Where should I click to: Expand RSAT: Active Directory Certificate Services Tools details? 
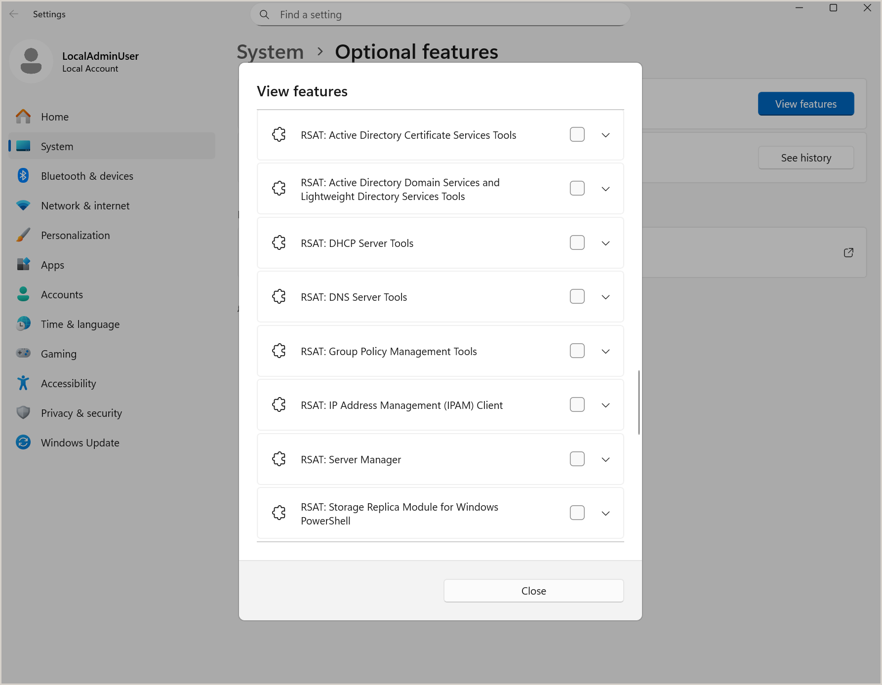click(x=605, y=134)
